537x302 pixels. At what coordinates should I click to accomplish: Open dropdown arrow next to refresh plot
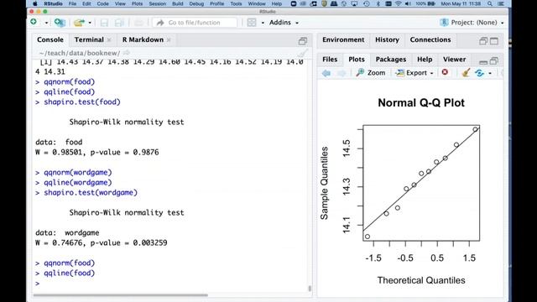490,73
